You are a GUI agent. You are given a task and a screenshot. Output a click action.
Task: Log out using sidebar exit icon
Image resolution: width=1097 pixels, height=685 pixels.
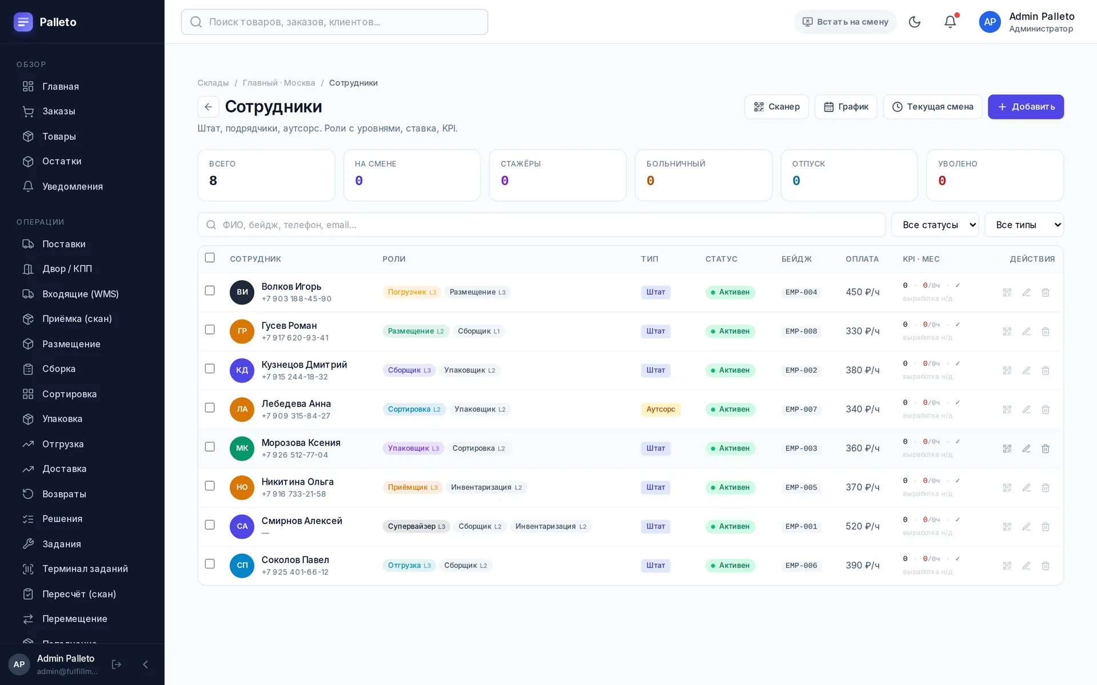(117, 664)
